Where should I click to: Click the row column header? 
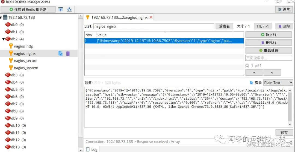coord(90,35)
